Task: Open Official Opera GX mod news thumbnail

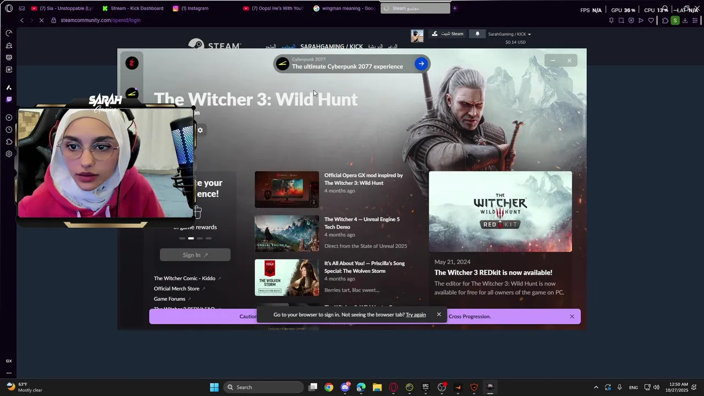Action: point(287,190)
